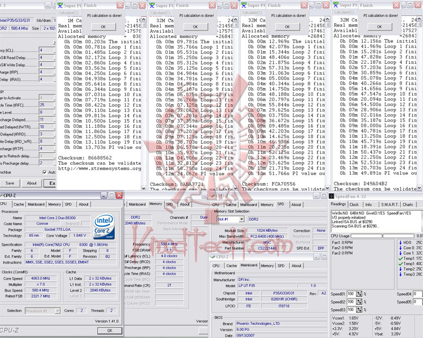Viewport: 423px width, 338px height.
Task: Click the Mainboard model field LP UT P35
Action: click(266, 285)
